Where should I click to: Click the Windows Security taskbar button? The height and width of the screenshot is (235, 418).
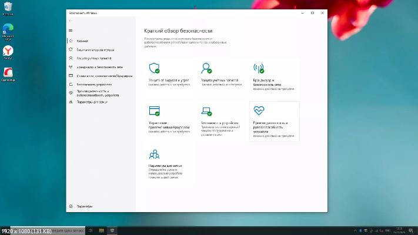[112, 230]
